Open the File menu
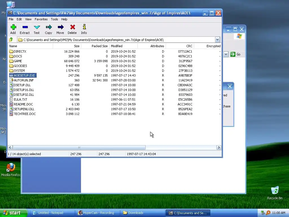 [x=11, y=19]
